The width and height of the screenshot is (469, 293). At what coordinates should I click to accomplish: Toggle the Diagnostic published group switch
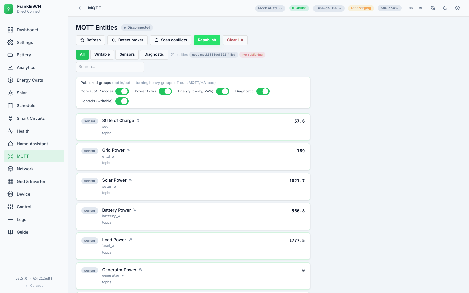pos(263,91)
